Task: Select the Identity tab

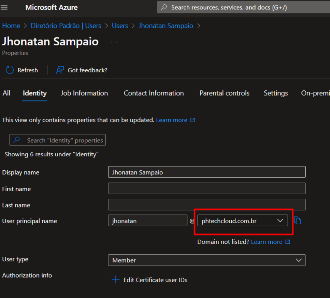Action: coord(35,93)
